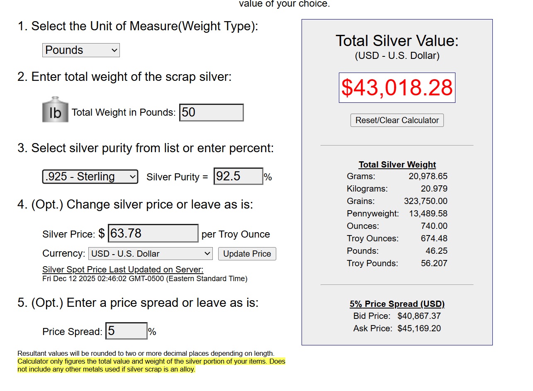Image resolution: width=533 pixels, height=391 pixels.
Task: Open the Unit of Measure dropdown
Action: click(81, 50)
